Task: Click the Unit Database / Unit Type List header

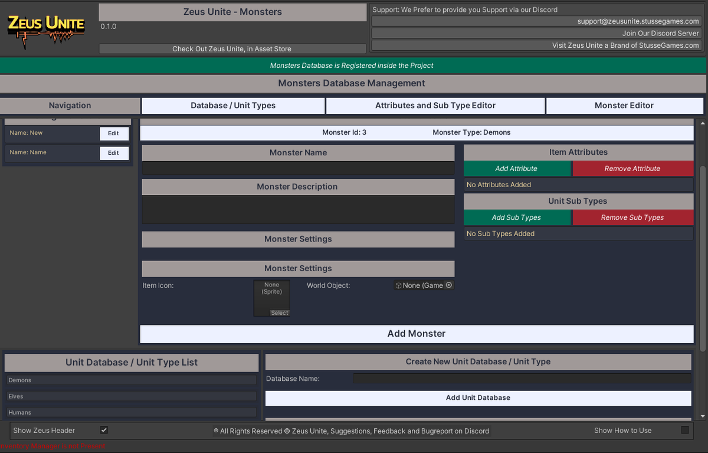Action: pos(132,363)
